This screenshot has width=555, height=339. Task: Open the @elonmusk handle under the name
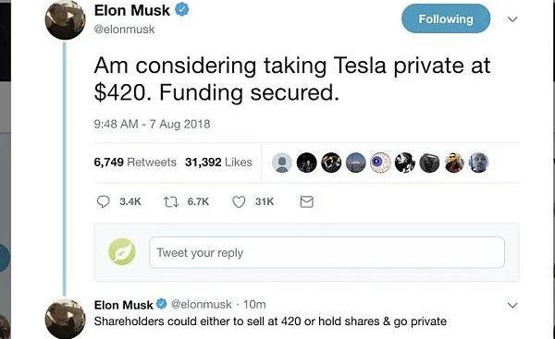pos(124,30)
